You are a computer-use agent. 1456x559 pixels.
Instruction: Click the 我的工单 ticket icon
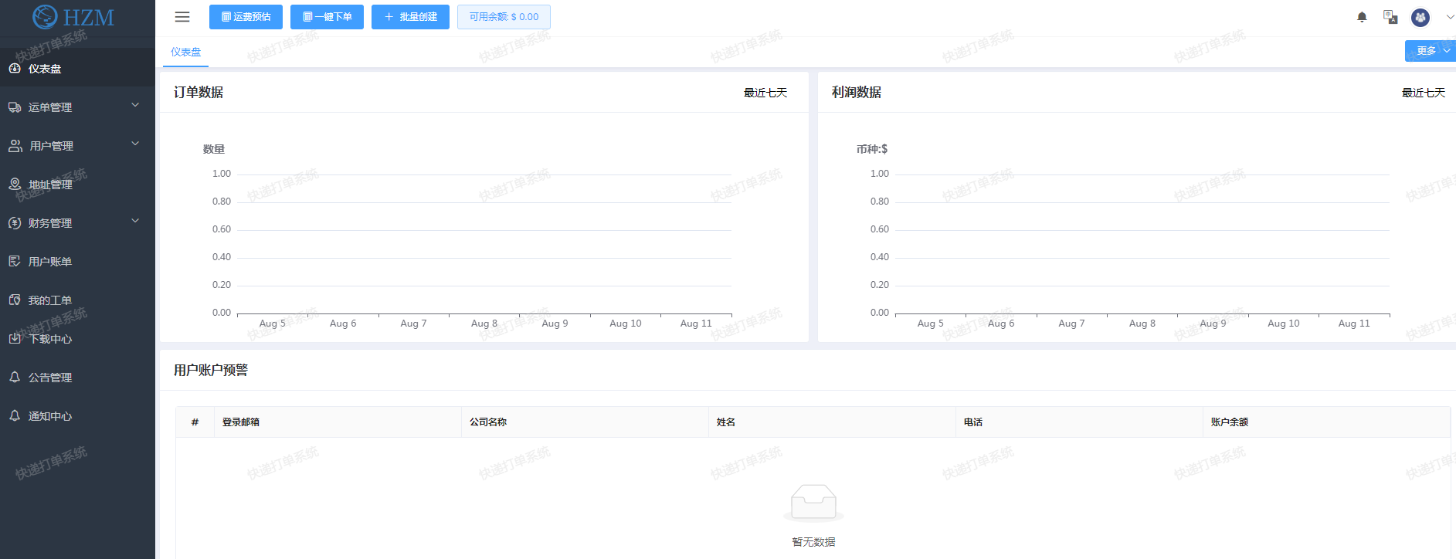15,300
